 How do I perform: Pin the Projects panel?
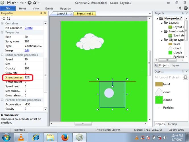click(183, 13)
